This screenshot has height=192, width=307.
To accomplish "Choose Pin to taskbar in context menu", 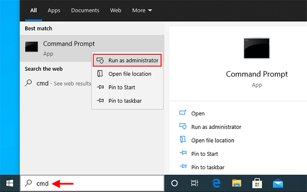I will point(127,101).
